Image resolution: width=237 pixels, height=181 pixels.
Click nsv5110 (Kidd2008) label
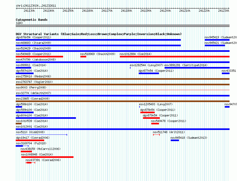coord(30,132)
